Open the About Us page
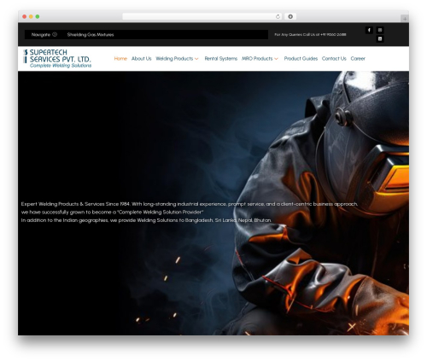The height and width of the screenshot is (361, 427). tap(141, 58)
